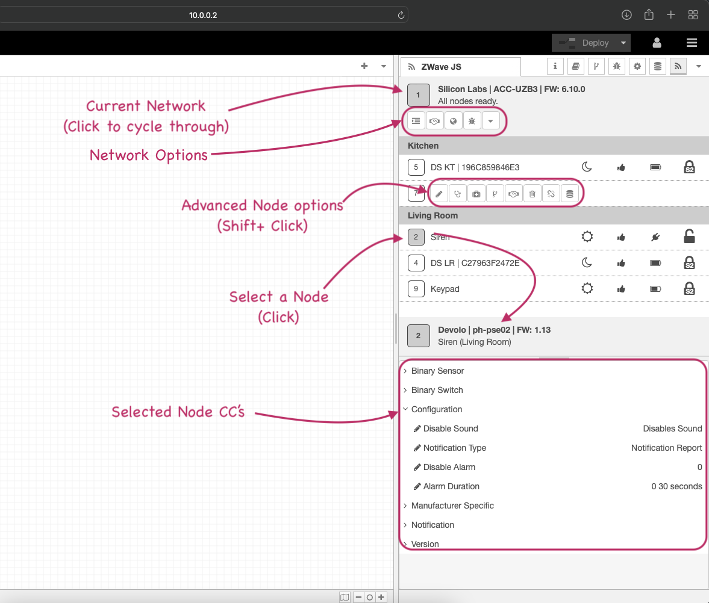This screenshot has width=709, height=603.
Task: Click the S2 lock icon for DS LR
Action: [x=689, y=262]
